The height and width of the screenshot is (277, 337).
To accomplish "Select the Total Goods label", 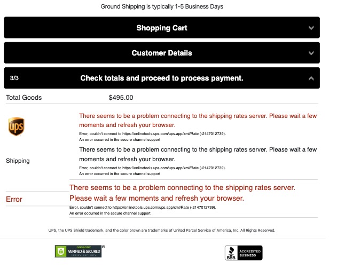I will 23,98.
